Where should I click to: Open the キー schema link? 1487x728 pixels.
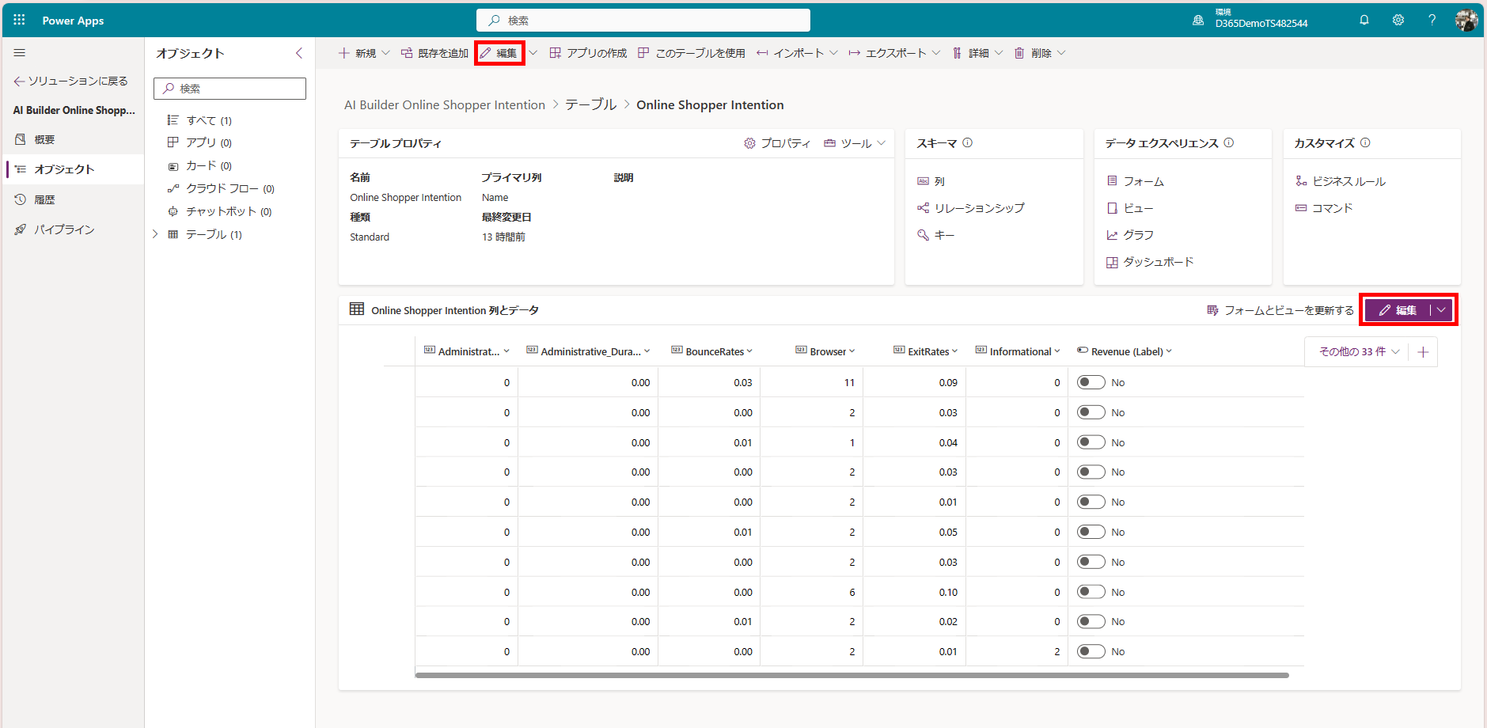(x=936, y=235)
